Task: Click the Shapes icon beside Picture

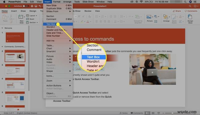Action: click(x=156, y=17)
